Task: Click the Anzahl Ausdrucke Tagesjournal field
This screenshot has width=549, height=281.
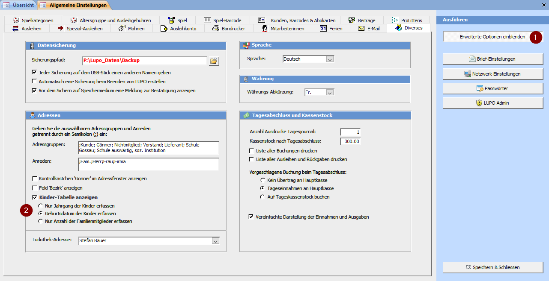Action: tap(350, 132)
